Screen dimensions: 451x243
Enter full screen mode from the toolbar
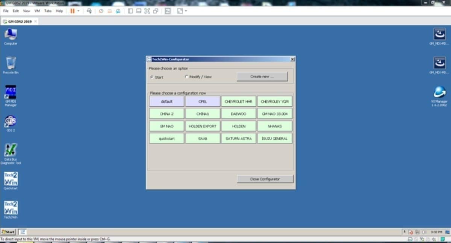point(147,11)
